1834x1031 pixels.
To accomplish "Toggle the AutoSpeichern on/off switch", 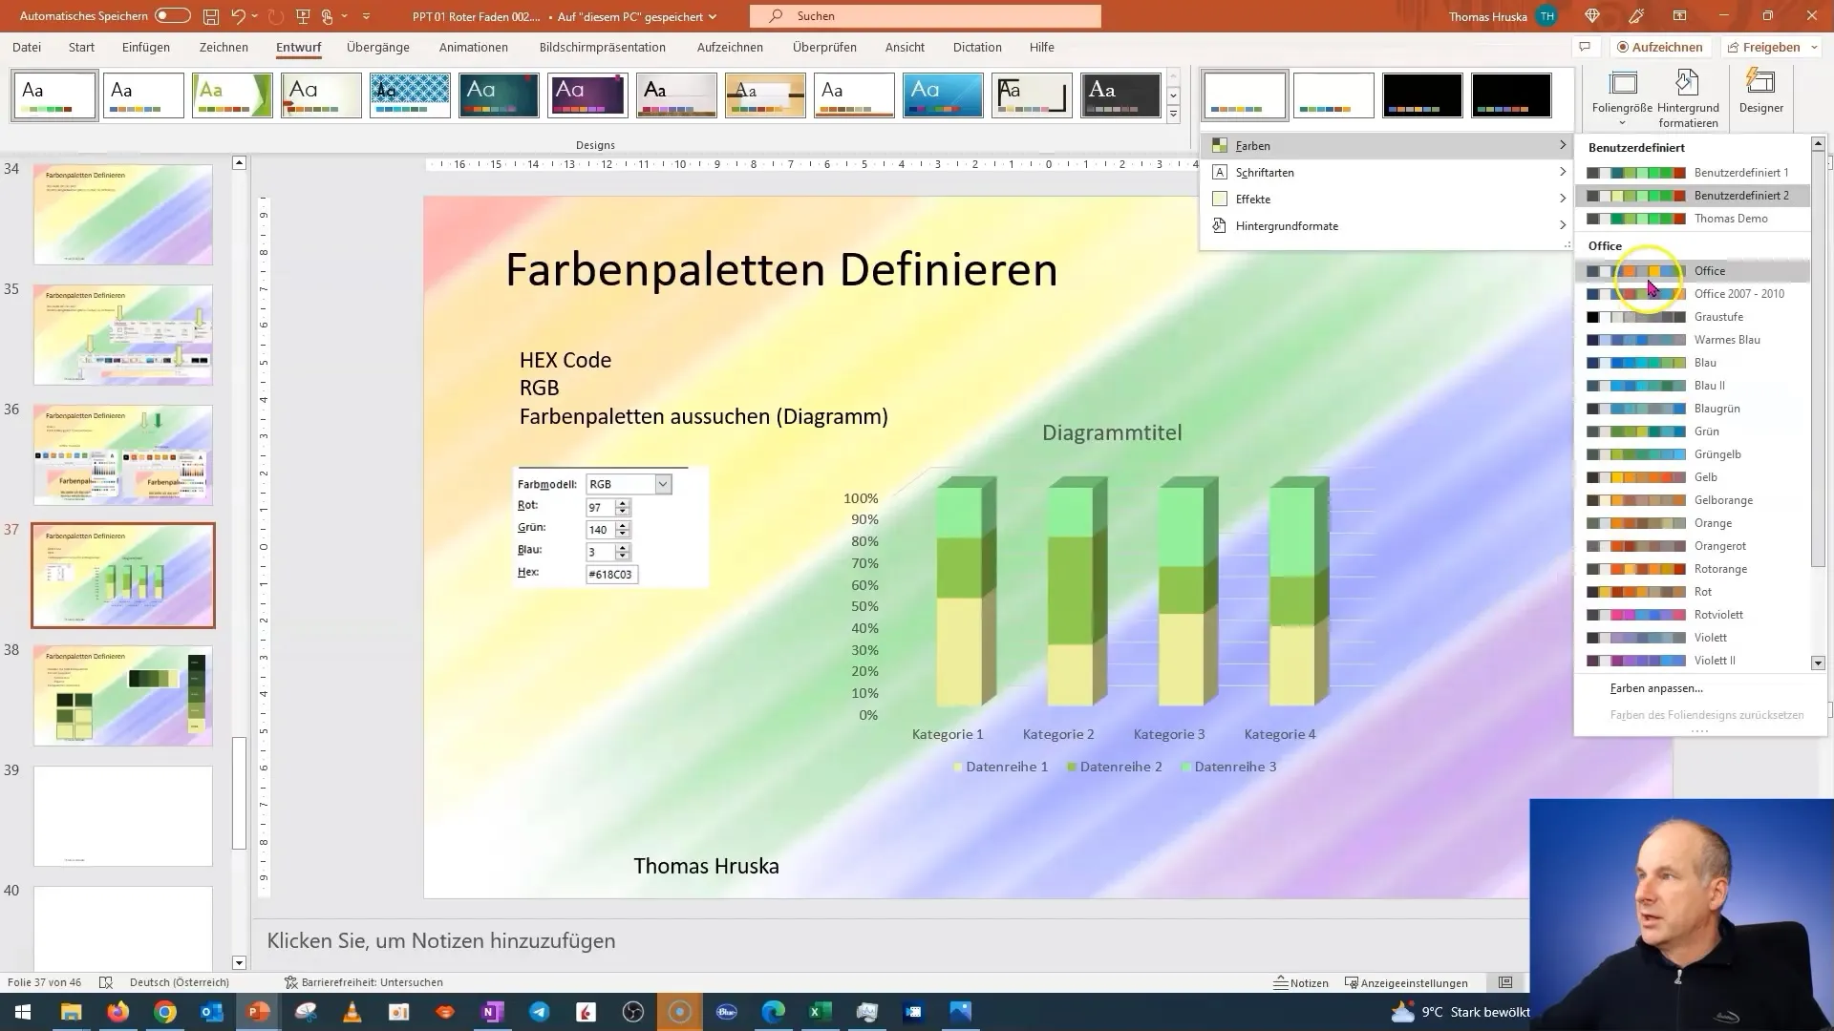I will pyautogui.click(x=174, y=15).
